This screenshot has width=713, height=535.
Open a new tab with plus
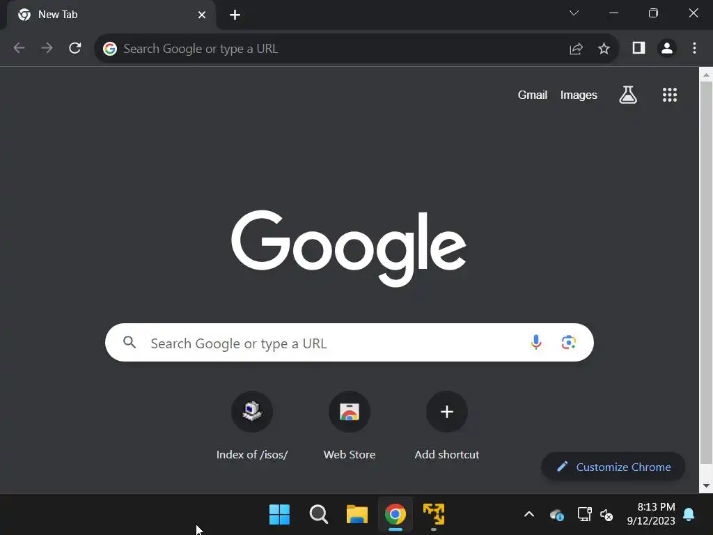[x=235, y=15]
